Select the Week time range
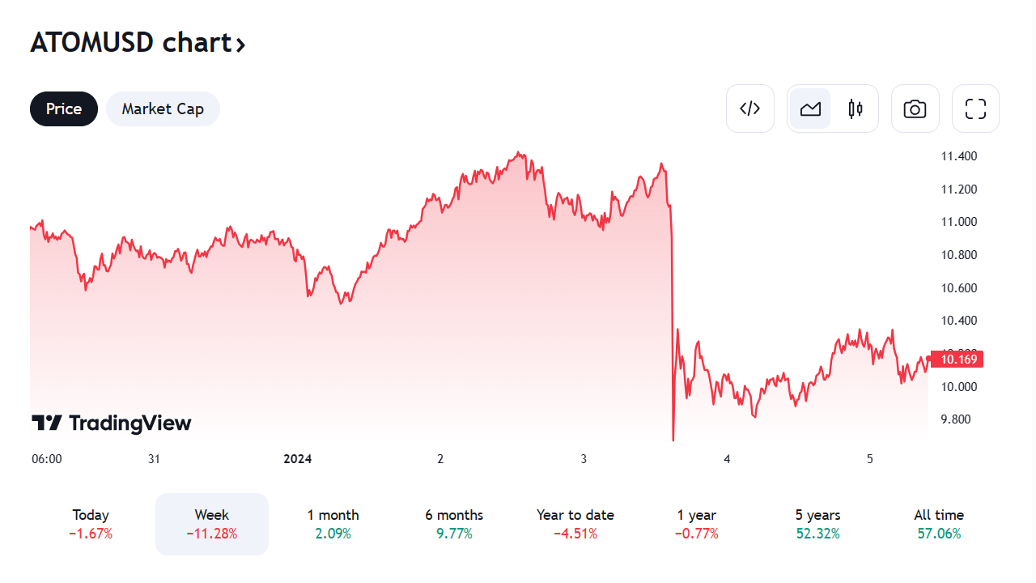This screenshot has width=1036, height=583. coord(212,524)
